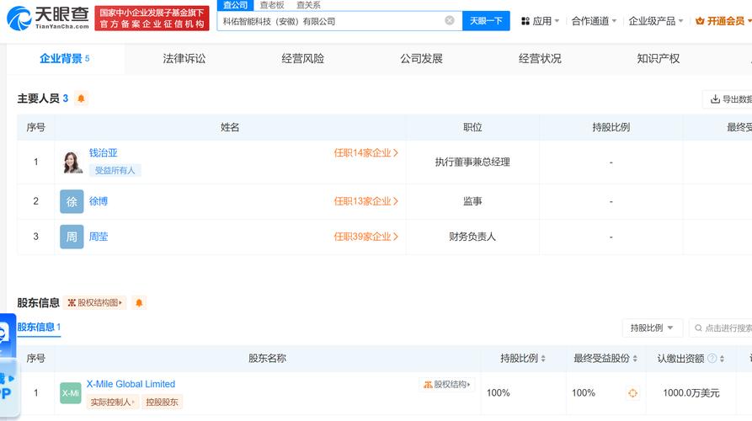Select the 经营状况 tab

tap(540, 58)
